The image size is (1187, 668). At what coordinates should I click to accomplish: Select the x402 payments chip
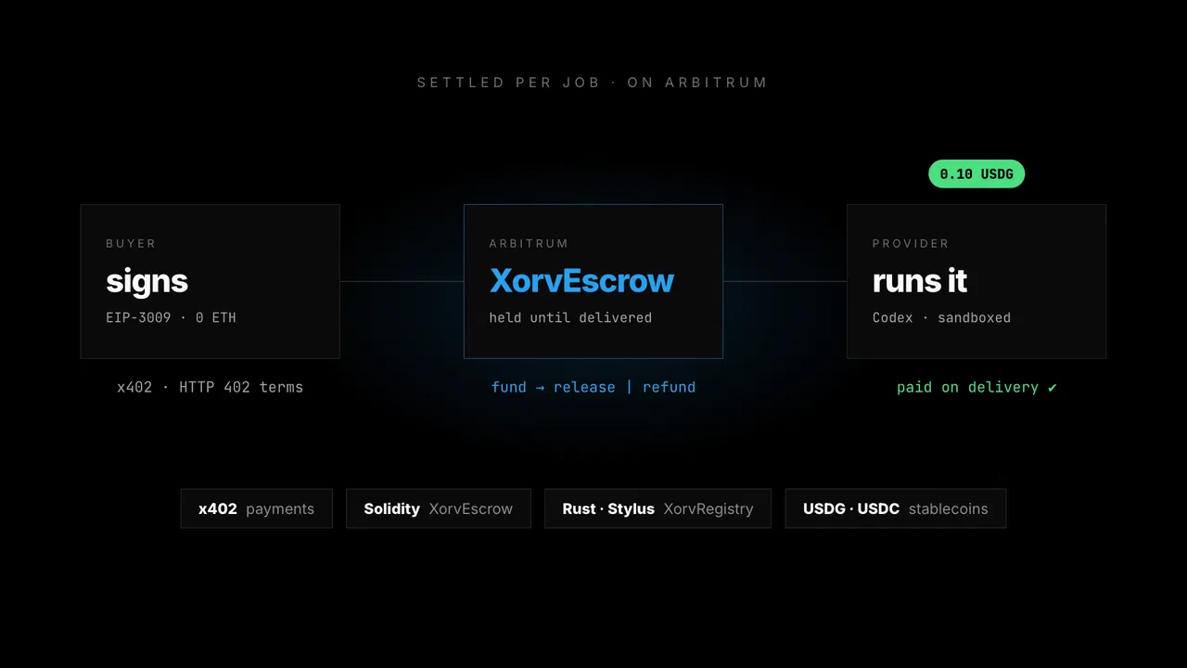tap(256, 508)
